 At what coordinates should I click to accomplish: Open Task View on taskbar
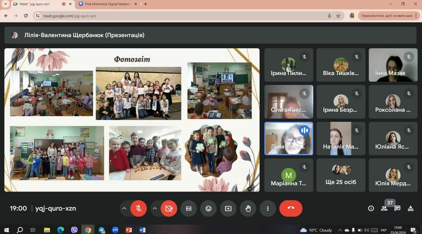tap(33, 230)
